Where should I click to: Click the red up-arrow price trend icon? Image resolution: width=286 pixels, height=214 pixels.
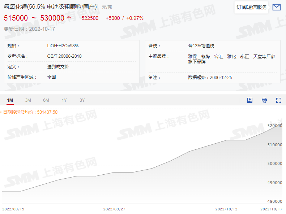point(69,18)
